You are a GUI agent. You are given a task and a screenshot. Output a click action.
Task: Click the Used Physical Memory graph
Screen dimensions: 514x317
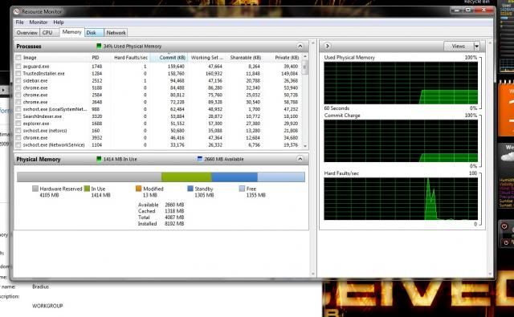(401, 83)
